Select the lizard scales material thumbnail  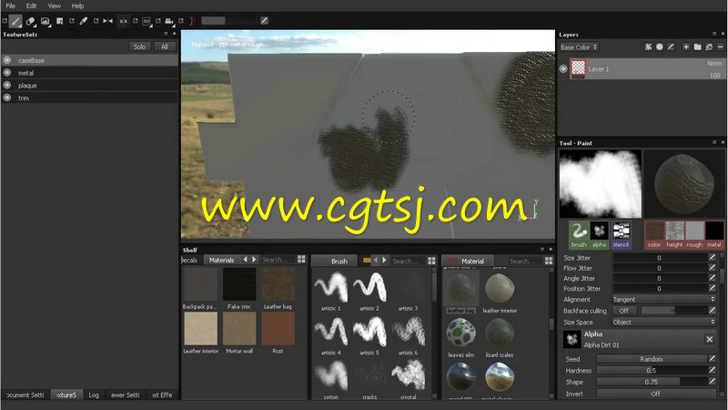500,333
